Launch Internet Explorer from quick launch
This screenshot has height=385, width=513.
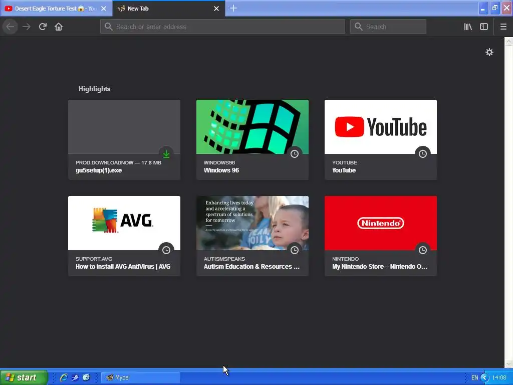[x=64, y=377]
